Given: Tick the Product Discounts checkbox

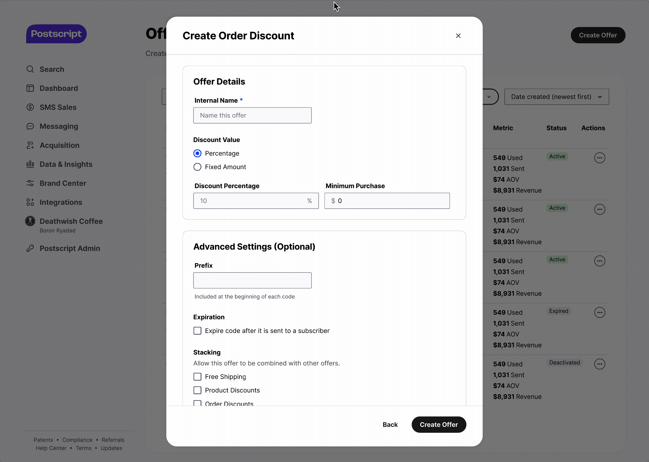Looking at the screenshot, I should tap(197, 390).
